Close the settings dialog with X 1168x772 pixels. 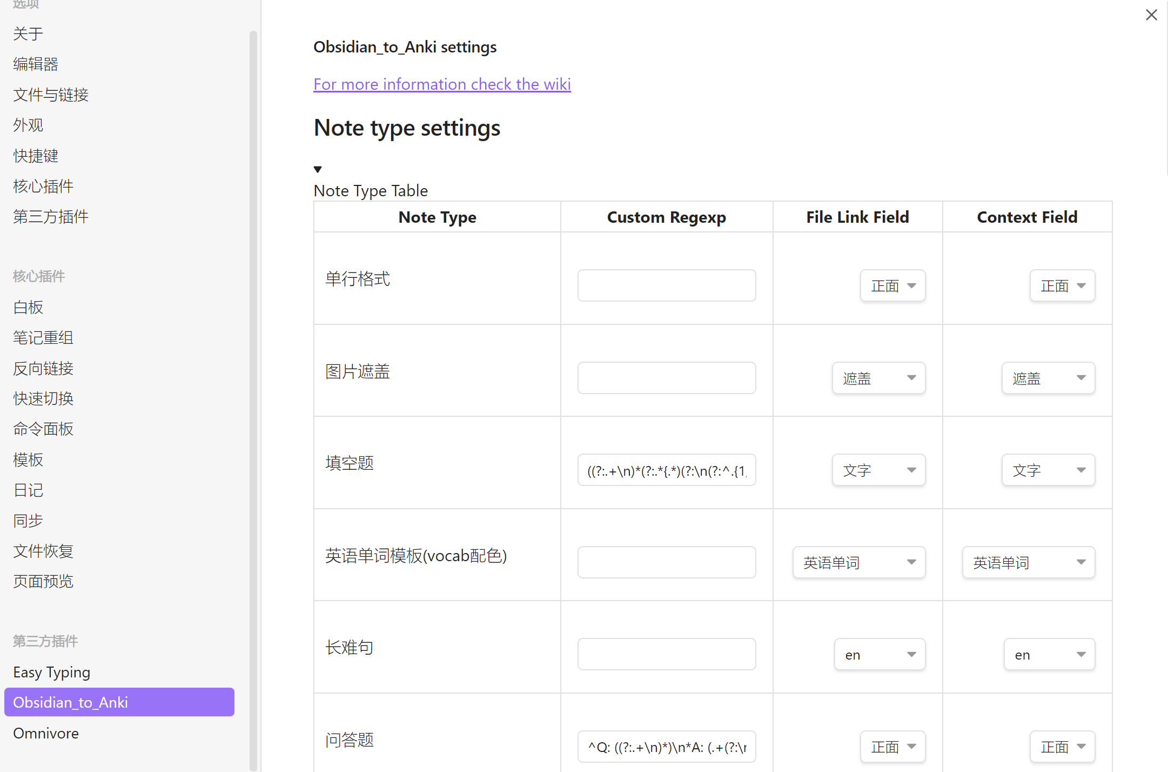click(1151, 15)
